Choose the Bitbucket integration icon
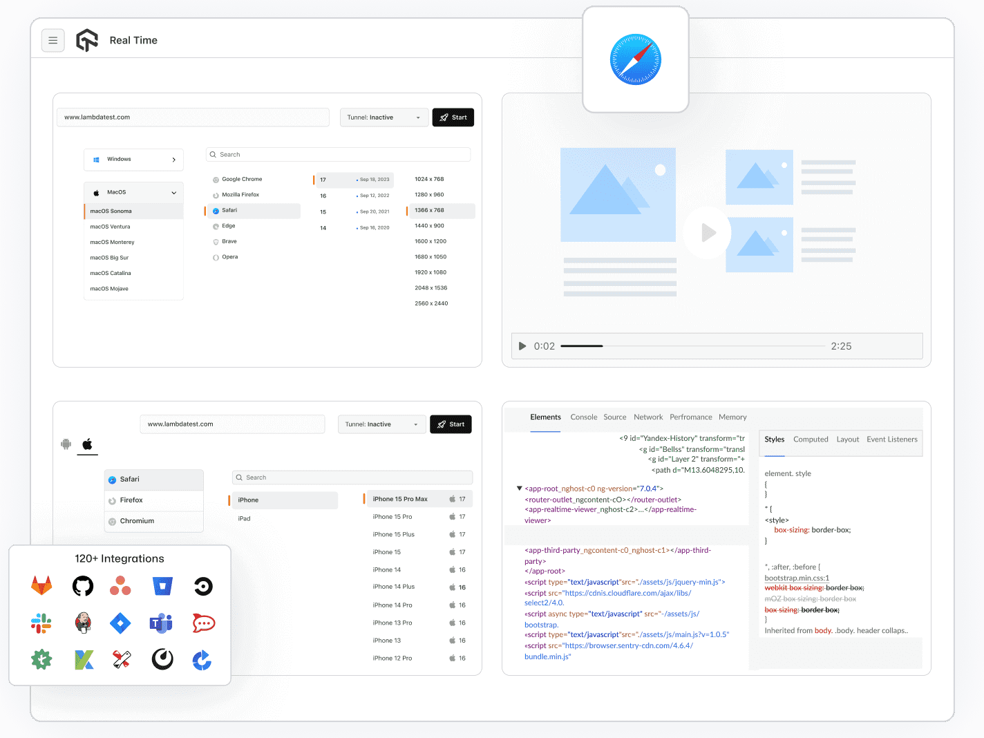This screenshot has width=984, height=738. coord(162,587)
